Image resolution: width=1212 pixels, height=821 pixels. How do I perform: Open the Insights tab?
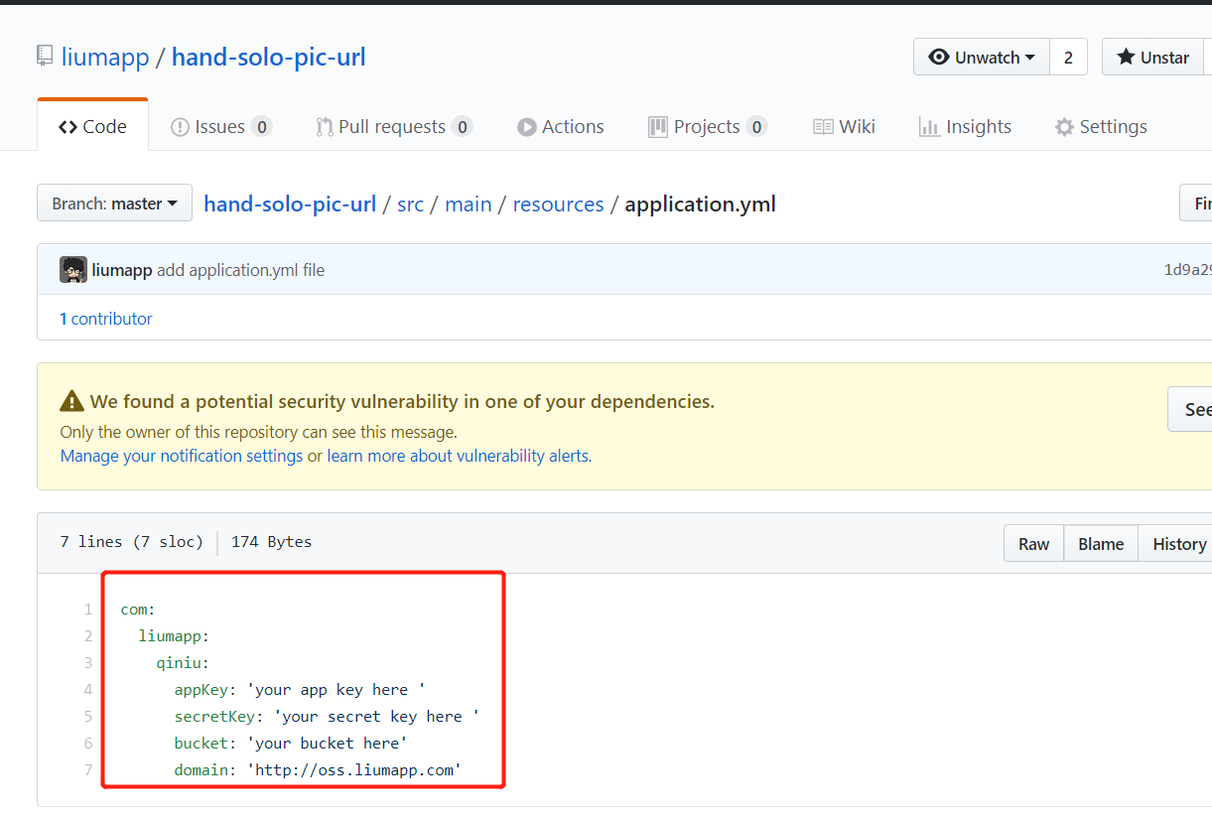(966, 127)
